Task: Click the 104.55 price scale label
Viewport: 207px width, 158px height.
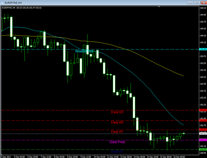Action: click(203, 29)
